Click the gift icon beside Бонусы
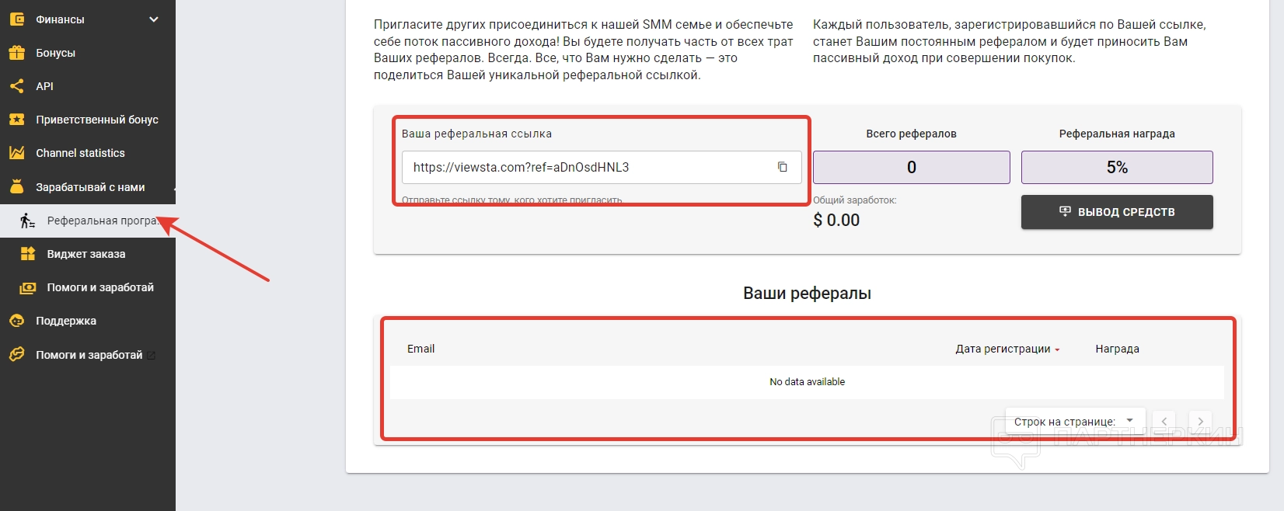1284x511 pixels. (x=16, y=53)
